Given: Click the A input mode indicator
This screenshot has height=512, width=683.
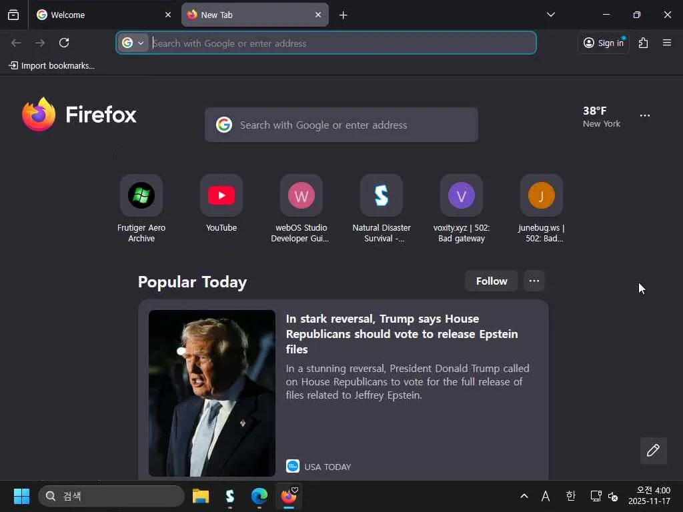Looking at the screenshot, I should coord(546,496).
